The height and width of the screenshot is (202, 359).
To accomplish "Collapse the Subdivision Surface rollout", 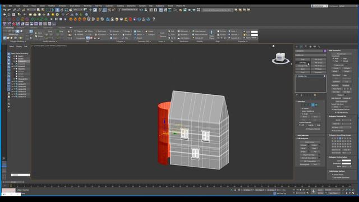I will (x=337, y=171).
